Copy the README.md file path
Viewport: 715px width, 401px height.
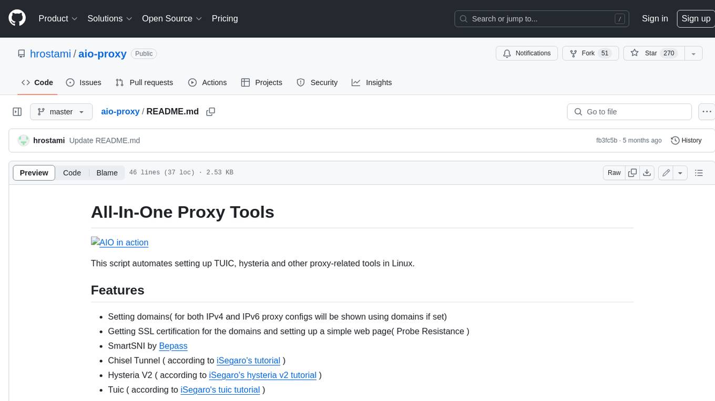[211, 112]
